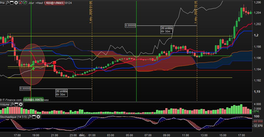Maximize the Prix chart panel

12,3
